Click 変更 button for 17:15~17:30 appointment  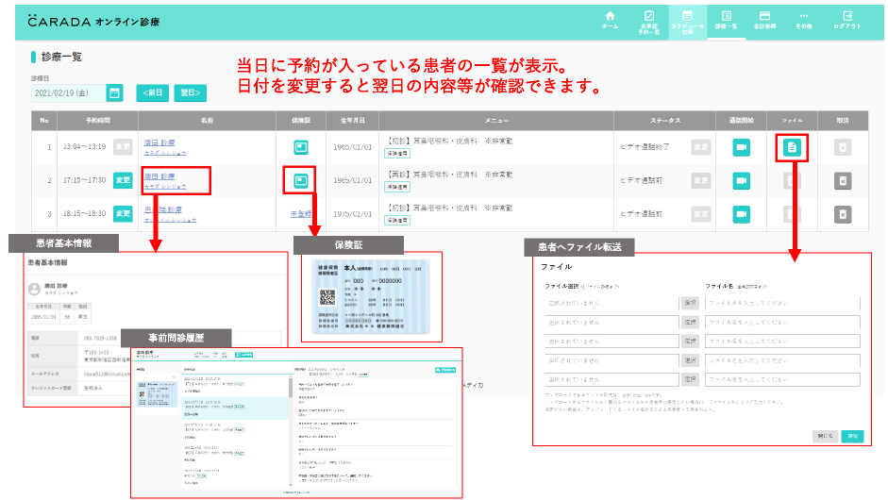[123, 180]
